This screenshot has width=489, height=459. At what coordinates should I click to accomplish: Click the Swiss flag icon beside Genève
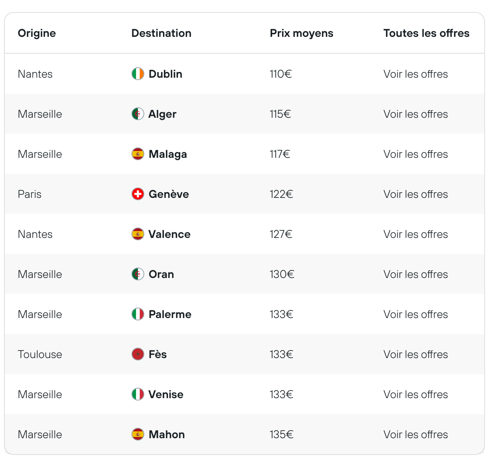pyautogui.click(x=138, y=194)
